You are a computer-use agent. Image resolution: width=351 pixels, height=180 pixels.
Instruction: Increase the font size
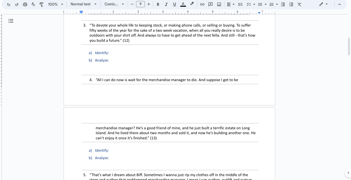click(x=149, y=4)
